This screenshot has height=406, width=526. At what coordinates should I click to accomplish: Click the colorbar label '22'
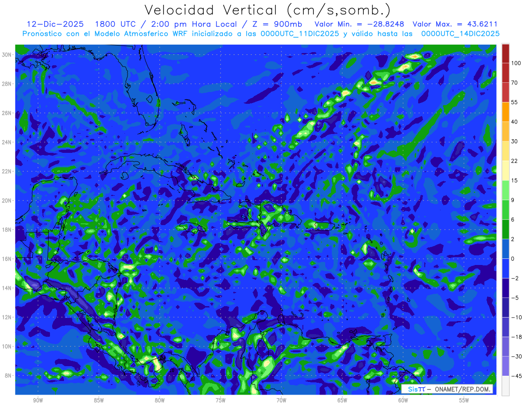(x=515, y=161)
